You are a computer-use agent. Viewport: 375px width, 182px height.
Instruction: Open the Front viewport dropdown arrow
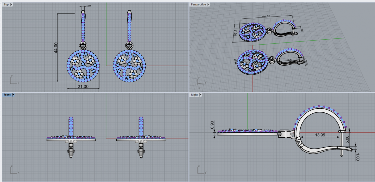coord(13,95)
